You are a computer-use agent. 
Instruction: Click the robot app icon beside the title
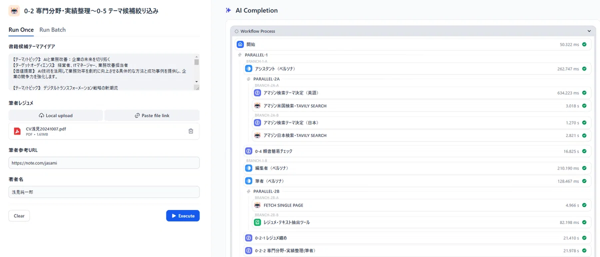14,10
